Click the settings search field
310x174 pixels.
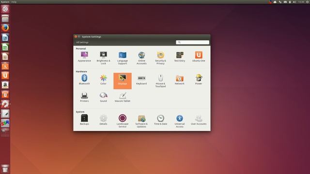(x=192, y=42)
